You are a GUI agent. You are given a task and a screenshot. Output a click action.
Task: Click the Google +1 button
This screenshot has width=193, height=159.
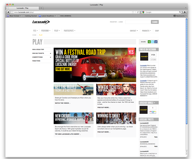153,113
